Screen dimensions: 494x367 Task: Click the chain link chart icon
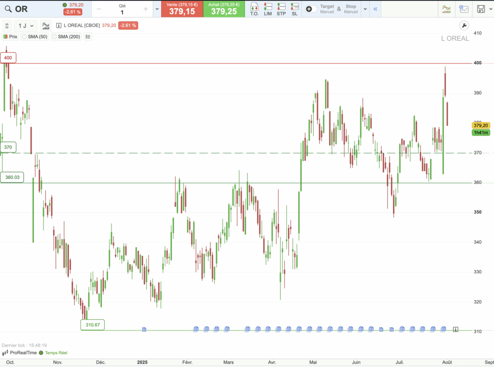tap(7, 26)
